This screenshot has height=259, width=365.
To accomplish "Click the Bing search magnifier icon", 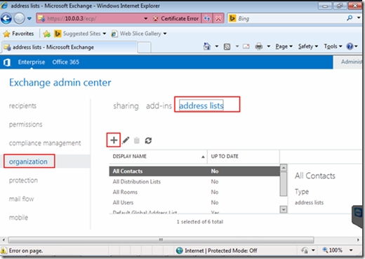I will (350, 18).
